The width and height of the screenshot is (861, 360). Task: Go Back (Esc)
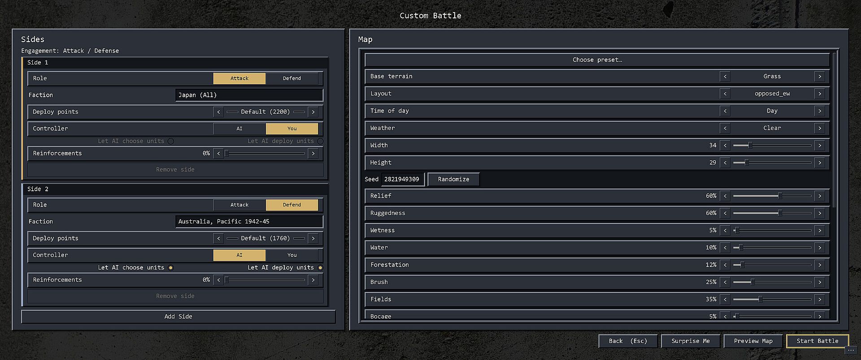628,341
